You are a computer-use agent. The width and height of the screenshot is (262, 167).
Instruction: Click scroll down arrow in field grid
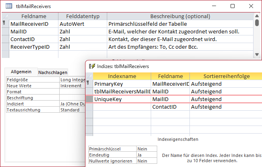[257, 55]
